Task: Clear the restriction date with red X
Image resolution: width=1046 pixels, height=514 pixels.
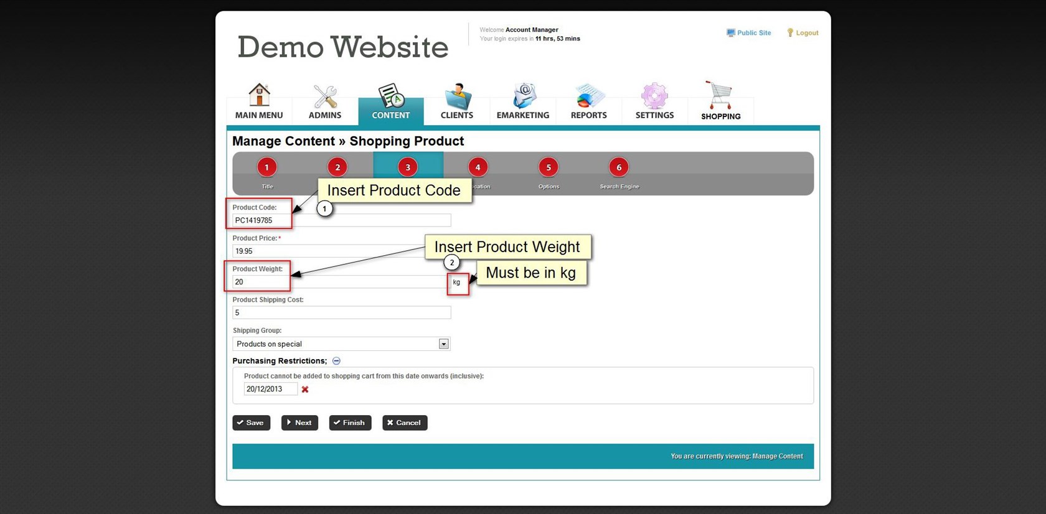Action: point(305,390)
